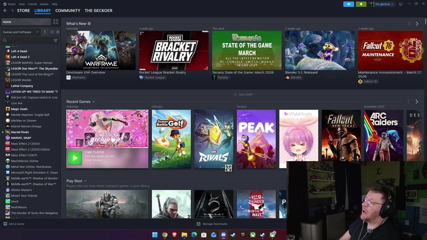
Task: Open What's New settings gear
Action: click(x=89, y=24)
